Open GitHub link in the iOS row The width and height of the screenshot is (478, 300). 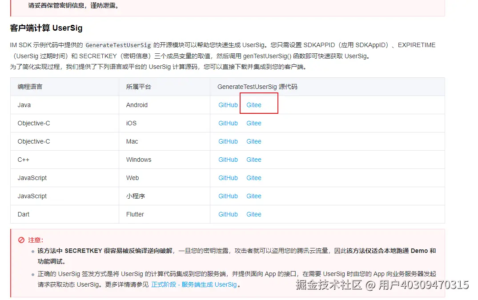pyautogui.click(x=228, y=124)
